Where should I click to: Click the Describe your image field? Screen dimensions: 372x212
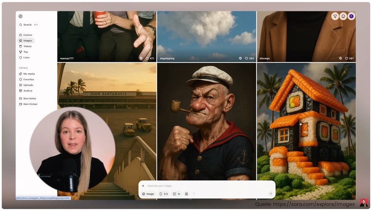pos(204,186)
